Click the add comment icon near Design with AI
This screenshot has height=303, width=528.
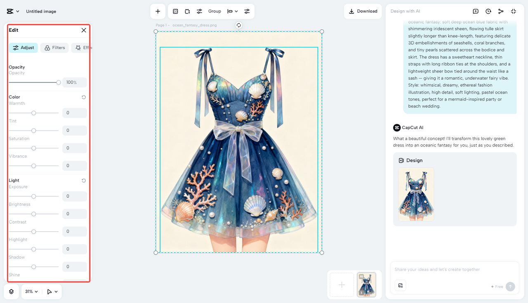[x=476, y=11]
